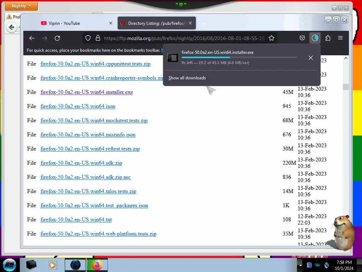
Task: Download firefox-50.0a2.en-US.win64.installer.exe link
Action: coord(87,92)
